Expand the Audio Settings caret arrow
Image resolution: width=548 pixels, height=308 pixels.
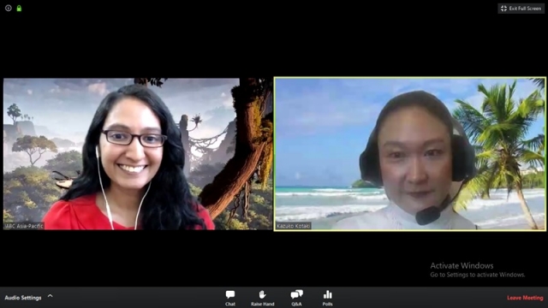51,296
